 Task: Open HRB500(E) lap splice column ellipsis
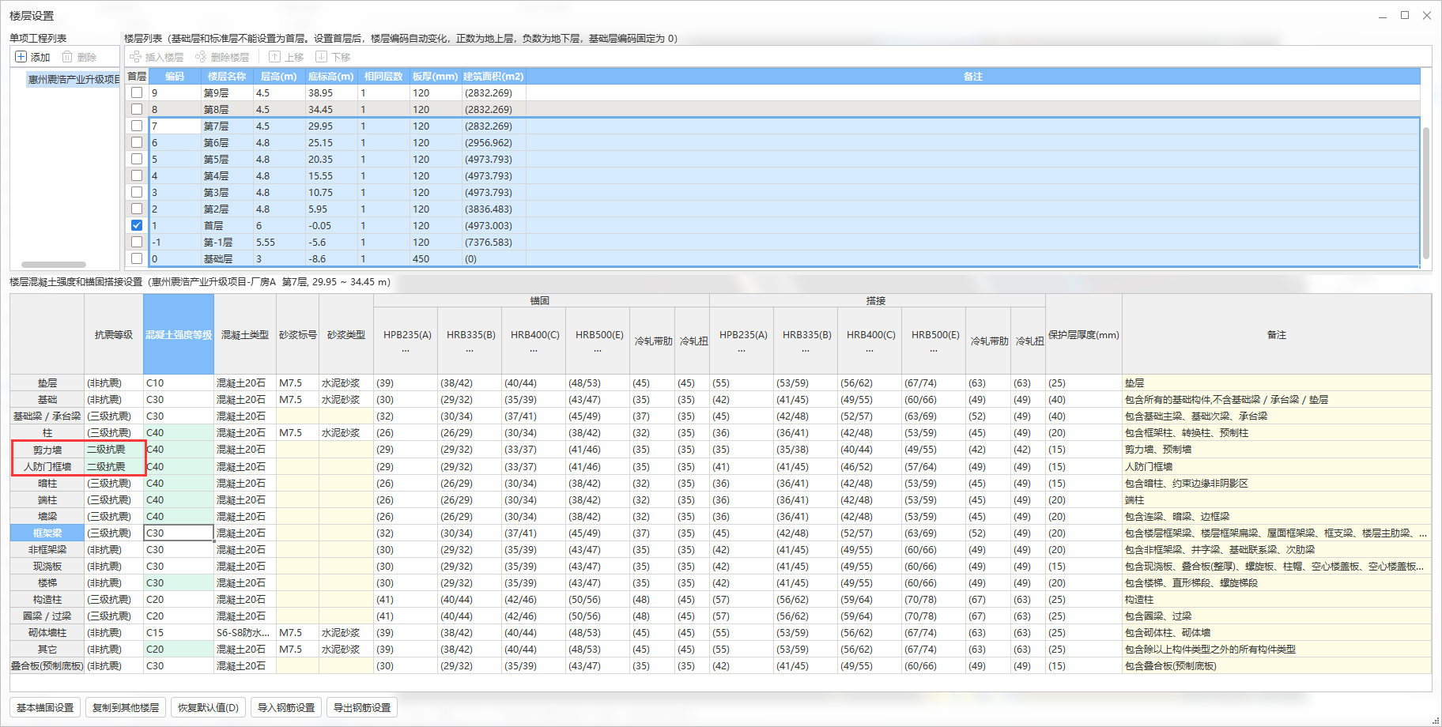click(934, 350)
